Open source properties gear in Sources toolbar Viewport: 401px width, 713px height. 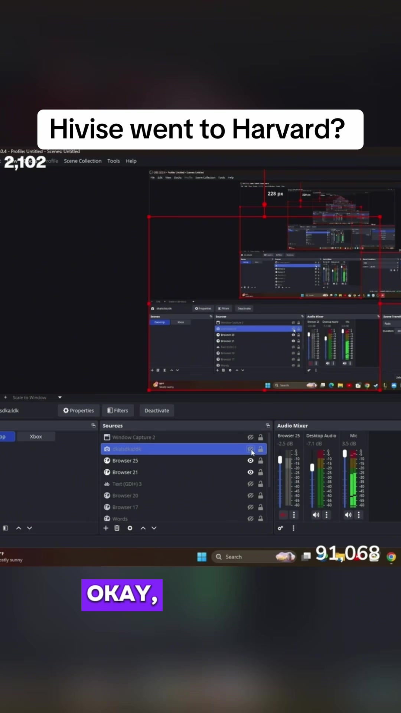[130, 528]
